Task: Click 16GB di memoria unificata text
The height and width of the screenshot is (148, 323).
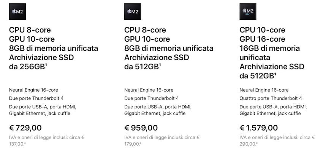Action: pos(270,53)
